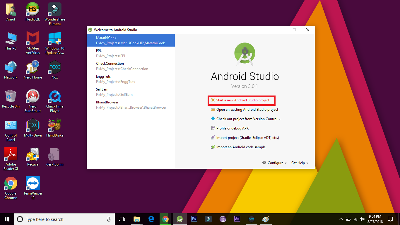Open Eclipse from the taskbar
400x225 pixels.
click(x=223, y=219)
